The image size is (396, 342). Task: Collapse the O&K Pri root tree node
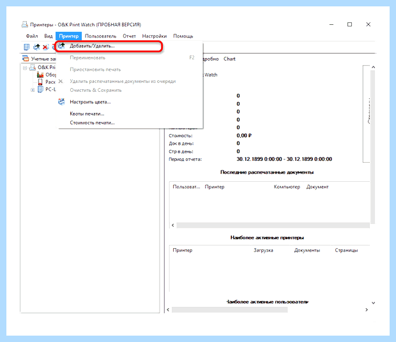coord(25,68)
